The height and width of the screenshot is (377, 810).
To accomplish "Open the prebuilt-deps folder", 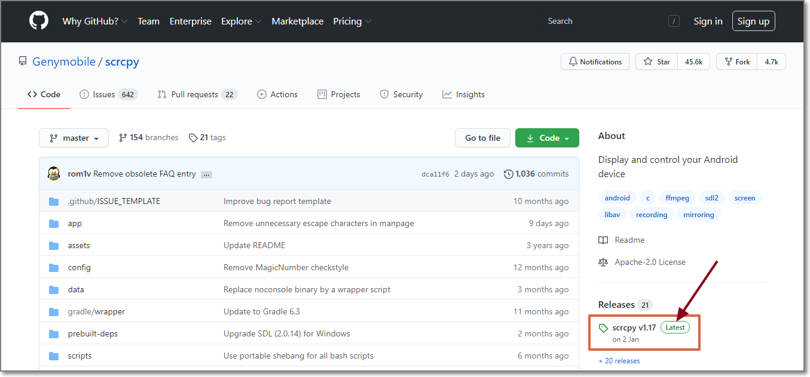I will pos(93,333).
